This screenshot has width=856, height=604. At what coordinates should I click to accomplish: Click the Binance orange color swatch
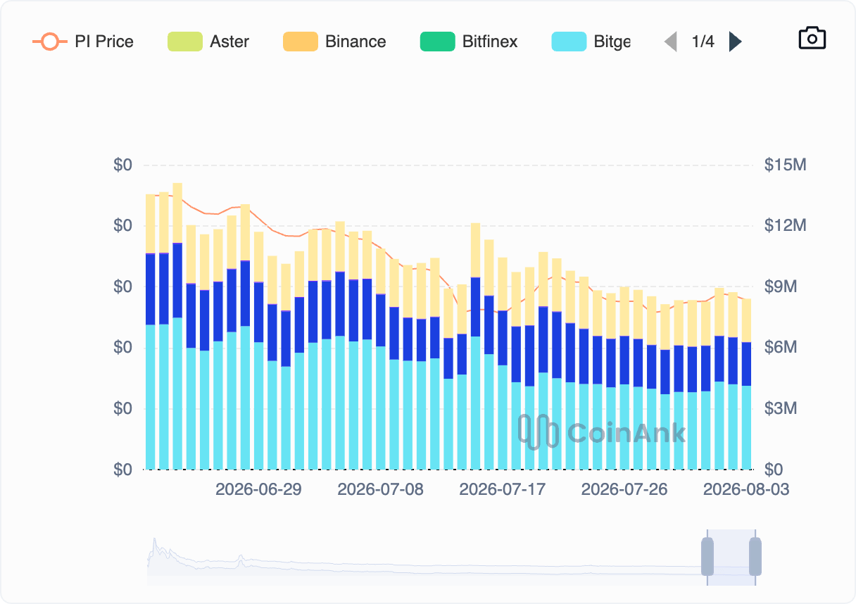[300, 42]
